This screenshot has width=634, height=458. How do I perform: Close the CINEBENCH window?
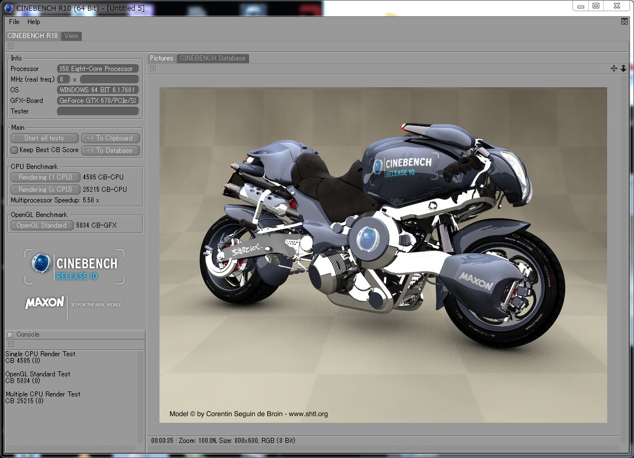coord(617,6)
